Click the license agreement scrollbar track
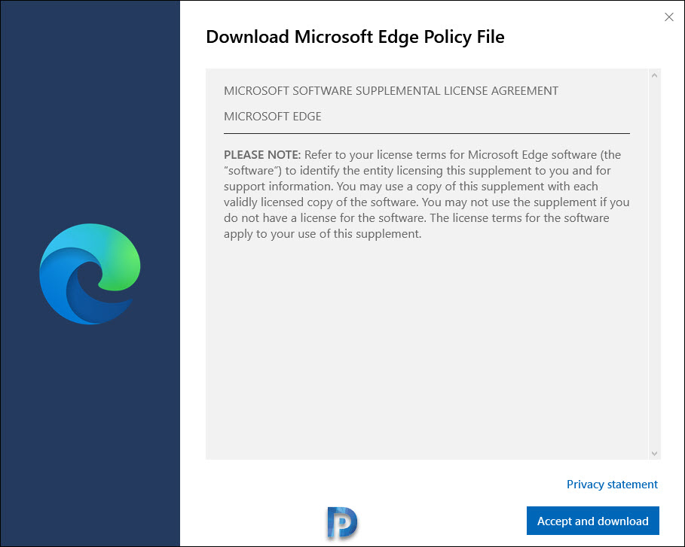 click(x=654, y=264)
